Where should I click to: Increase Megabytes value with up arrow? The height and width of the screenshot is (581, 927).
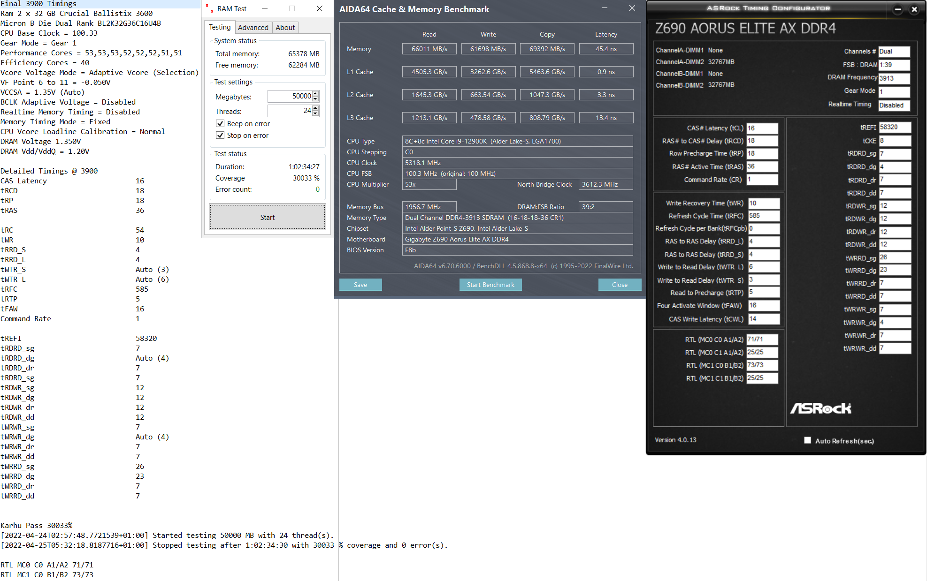[x=315, y=93]
